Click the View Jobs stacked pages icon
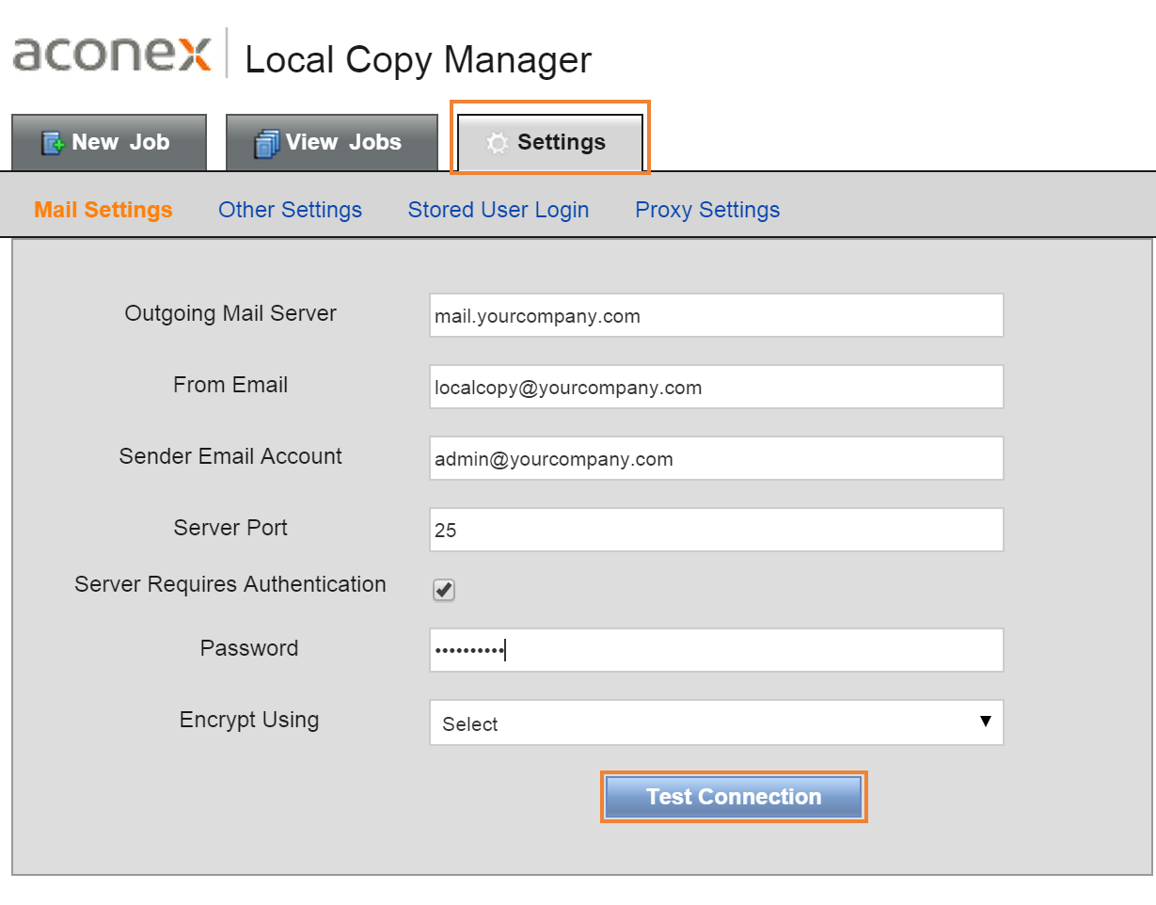The height and width of the screenshot is (905, 1156). [x=267, y=144]
